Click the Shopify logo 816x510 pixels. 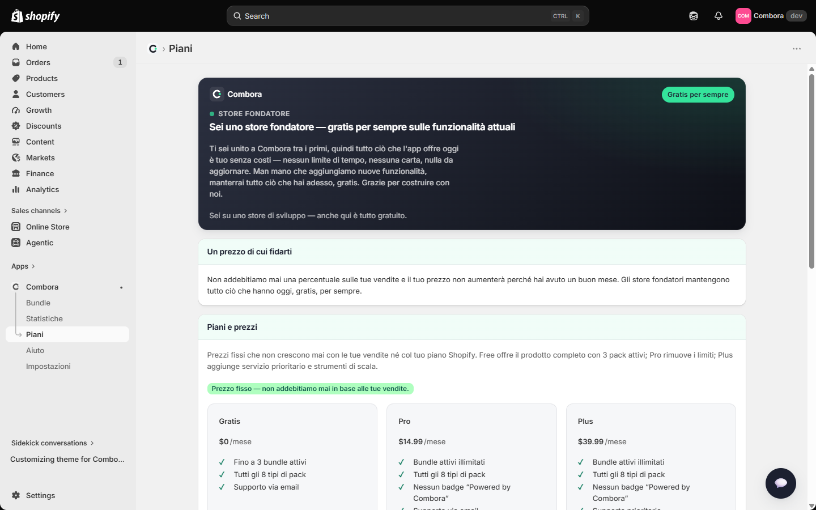[x=36, y=16]
